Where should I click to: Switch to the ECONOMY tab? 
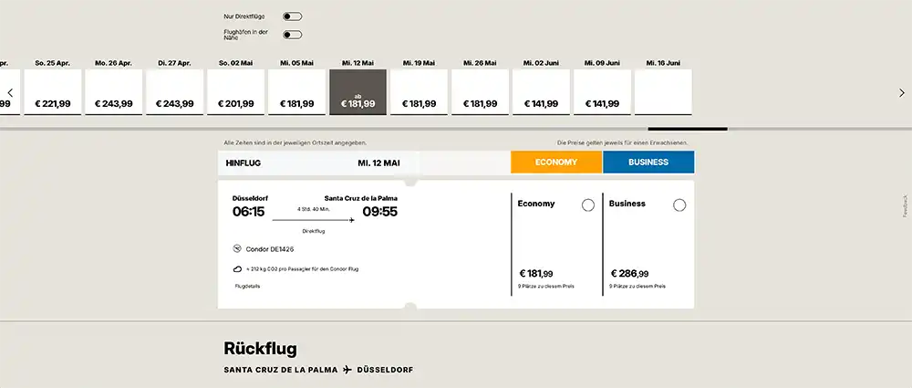pos(556,162)
